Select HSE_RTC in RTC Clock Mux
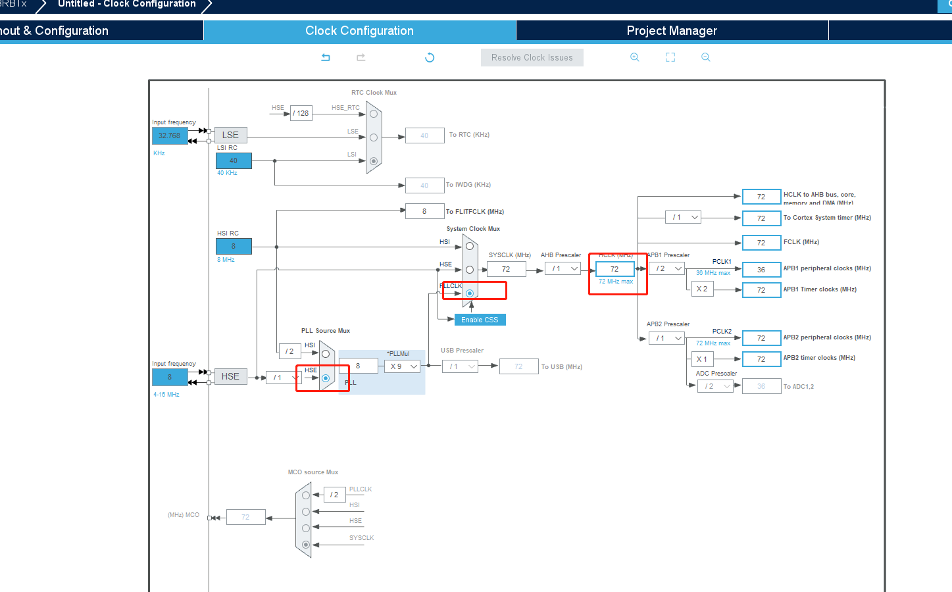The width and height of the screenshot is (952, 592). [374, 114]
